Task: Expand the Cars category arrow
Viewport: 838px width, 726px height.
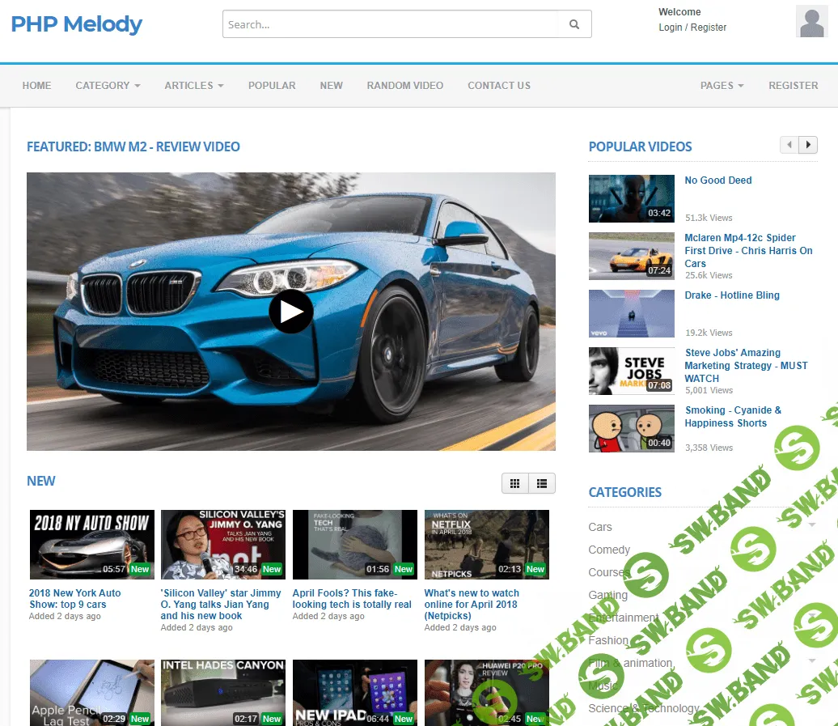Action: [811, 525]
